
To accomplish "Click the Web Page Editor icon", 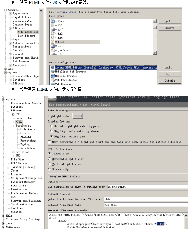I will (53, 80).
